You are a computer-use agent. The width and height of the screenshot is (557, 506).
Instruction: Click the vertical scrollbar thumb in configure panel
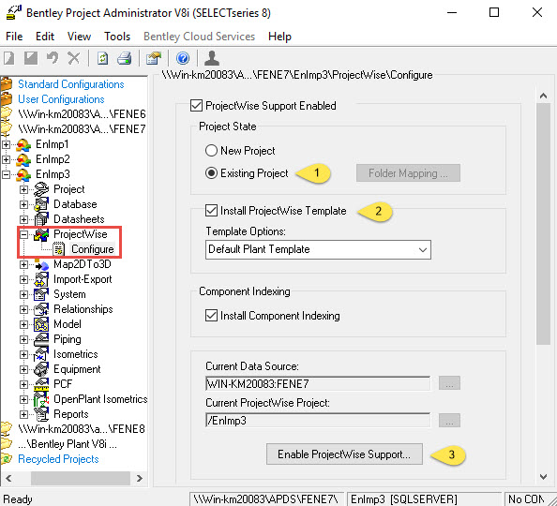pyautogui.click(x=543, y=224)
